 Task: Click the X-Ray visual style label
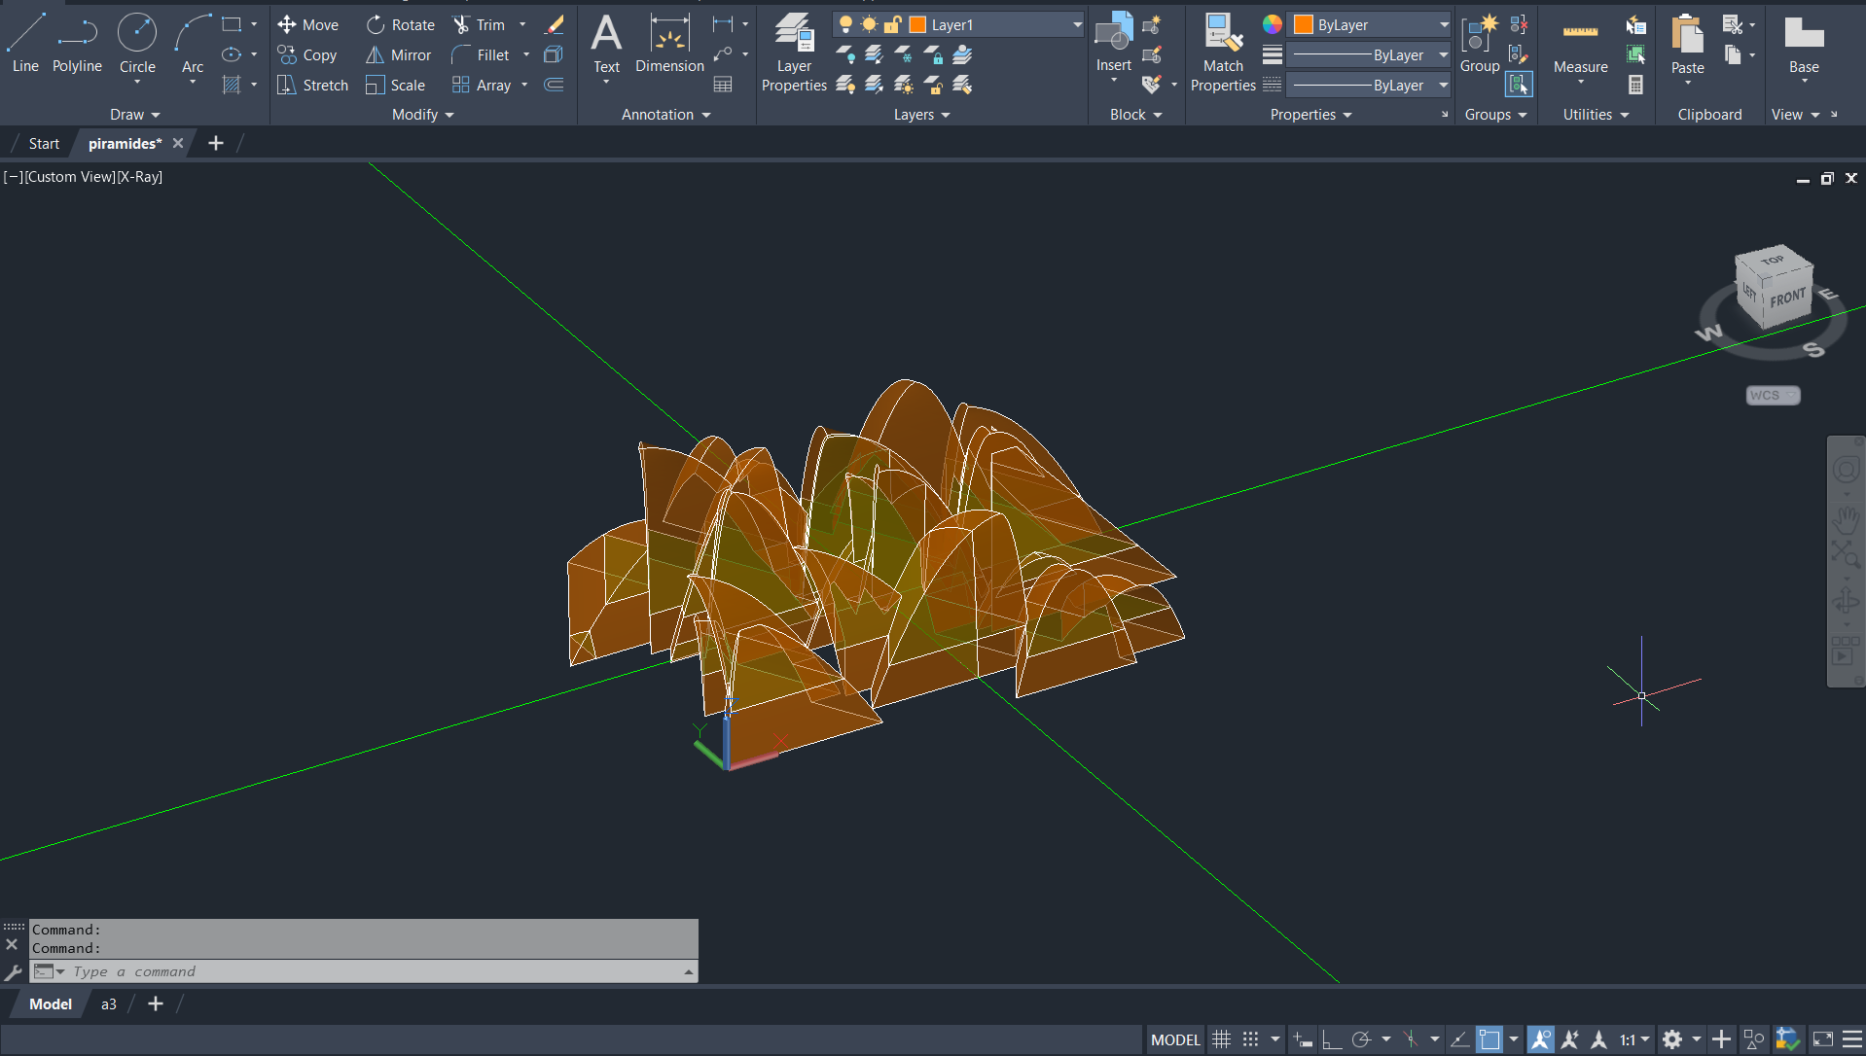[140, 177]
